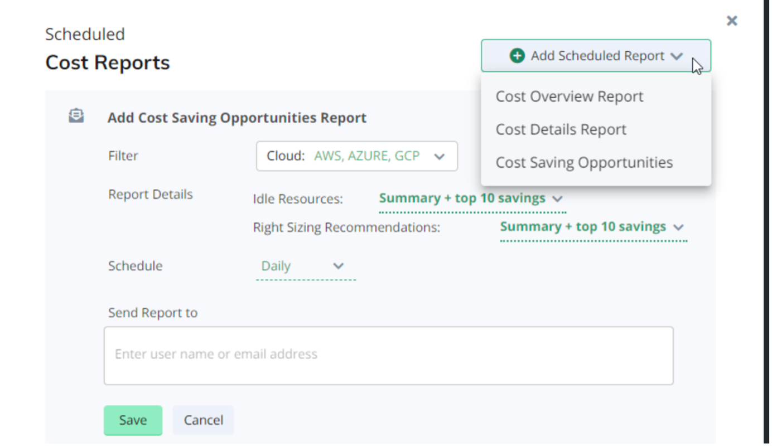Open the Cloud filter dropdown
This screenshot has width=772, height=446.
[357, 156]
